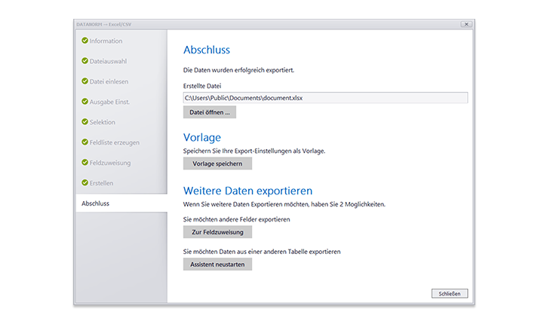This screenshot has height=324, width=550.
Task: Open the Datei einlesen step
Action: pyautogui.click(x=109, y=81)
